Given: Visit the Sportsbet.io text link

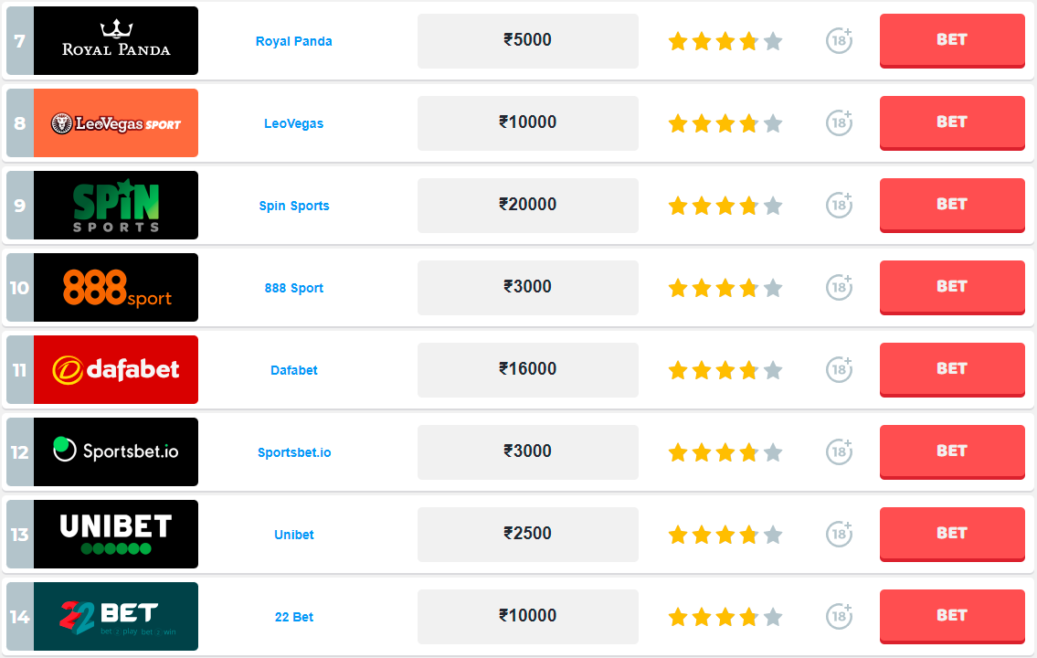Looking at the screenshot, I should (294, 452).
